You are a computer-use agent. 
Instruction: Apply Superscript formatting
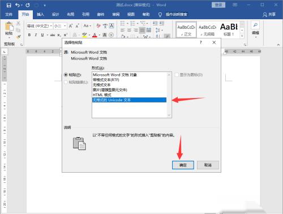[65, 35]
